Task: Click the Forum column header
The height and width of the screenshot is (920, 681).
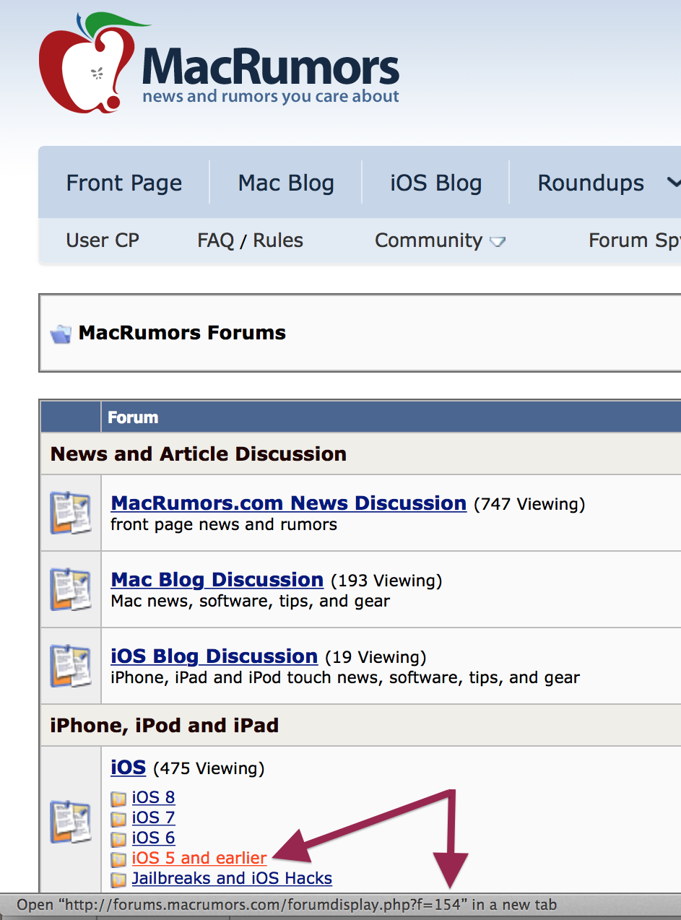Action: [133, 417]
